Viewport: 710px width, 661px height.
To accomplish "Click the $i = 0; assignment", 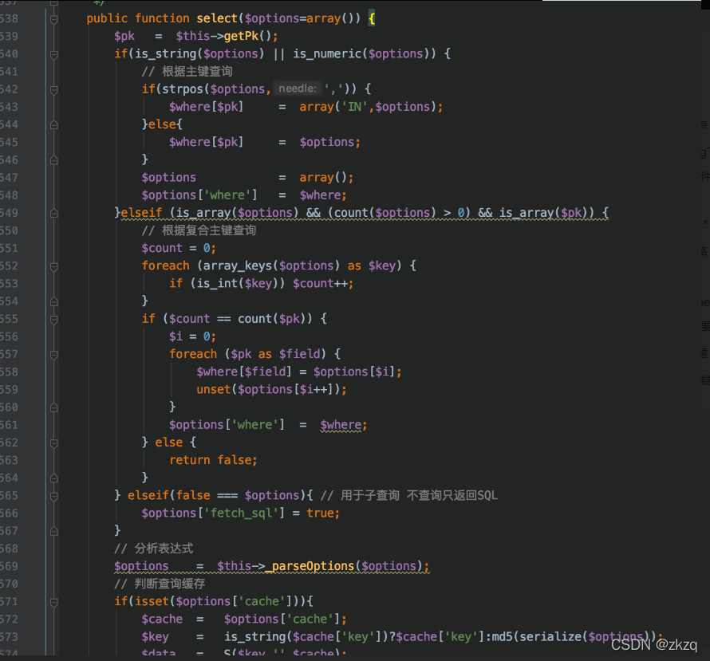I will (192, 336).
